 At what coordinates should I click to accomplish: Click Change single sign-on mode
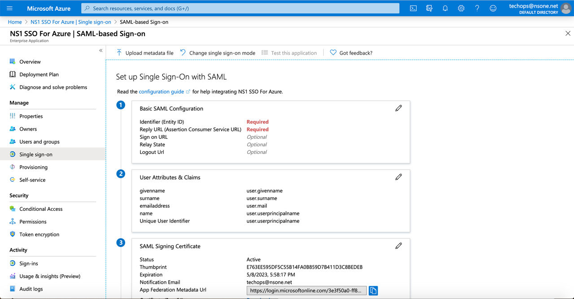point(217,53)
